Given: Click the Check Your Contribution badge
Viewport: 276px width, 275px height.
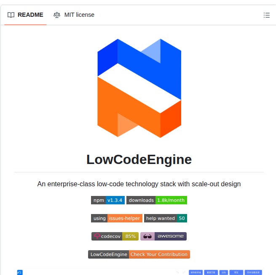Looking at the screenshot, I should click(139, 254).
